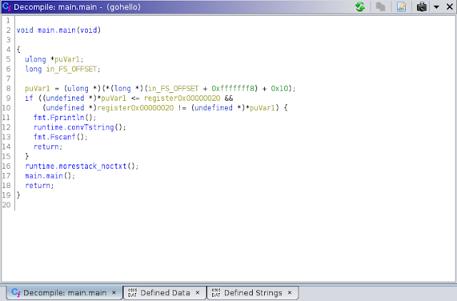The height and width of the screenshot is (301, 457).
Task: Click line number 20 in the gutter
Action: [x=6, y=205]
